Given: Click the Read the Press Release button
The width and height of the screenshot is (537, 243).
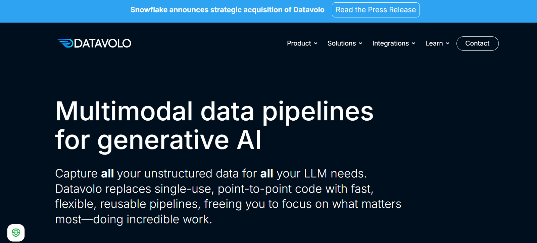Looking at the screenshot, I should pyautogui.click(x=376, y=10).
